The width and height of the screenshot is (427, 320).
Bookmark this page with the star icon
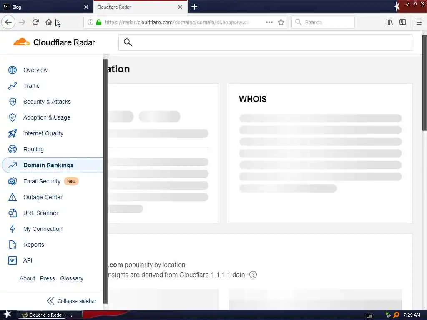(281, 22)
